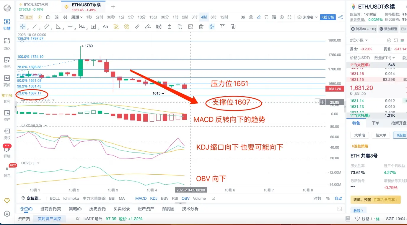Open the 钱包 wallet sidebar section
The height and width of the screenshot is (225, 407).
[x=7, y=171]
